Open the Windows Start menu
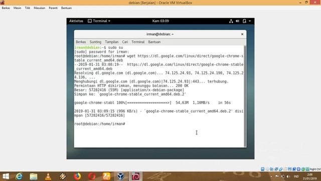The image size is (321, 181). pyautogui.click(x=6, y=176)
